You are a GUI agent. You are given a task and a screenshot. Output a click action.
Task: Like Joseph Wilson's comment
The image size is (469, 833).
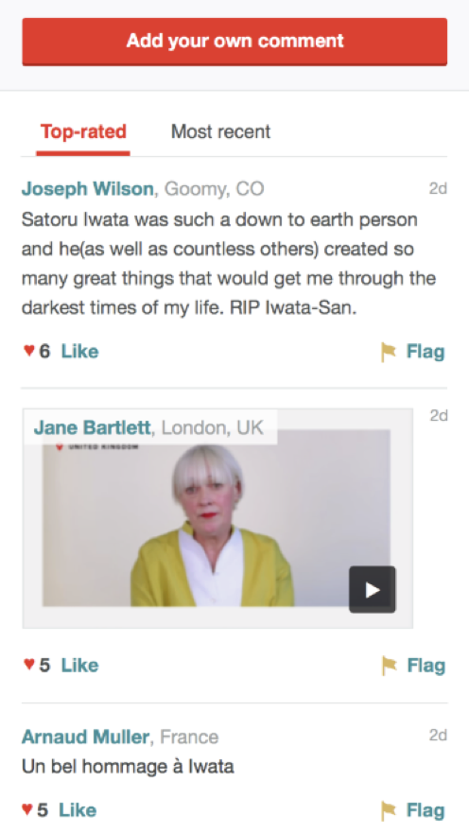[x=79, y=351]
